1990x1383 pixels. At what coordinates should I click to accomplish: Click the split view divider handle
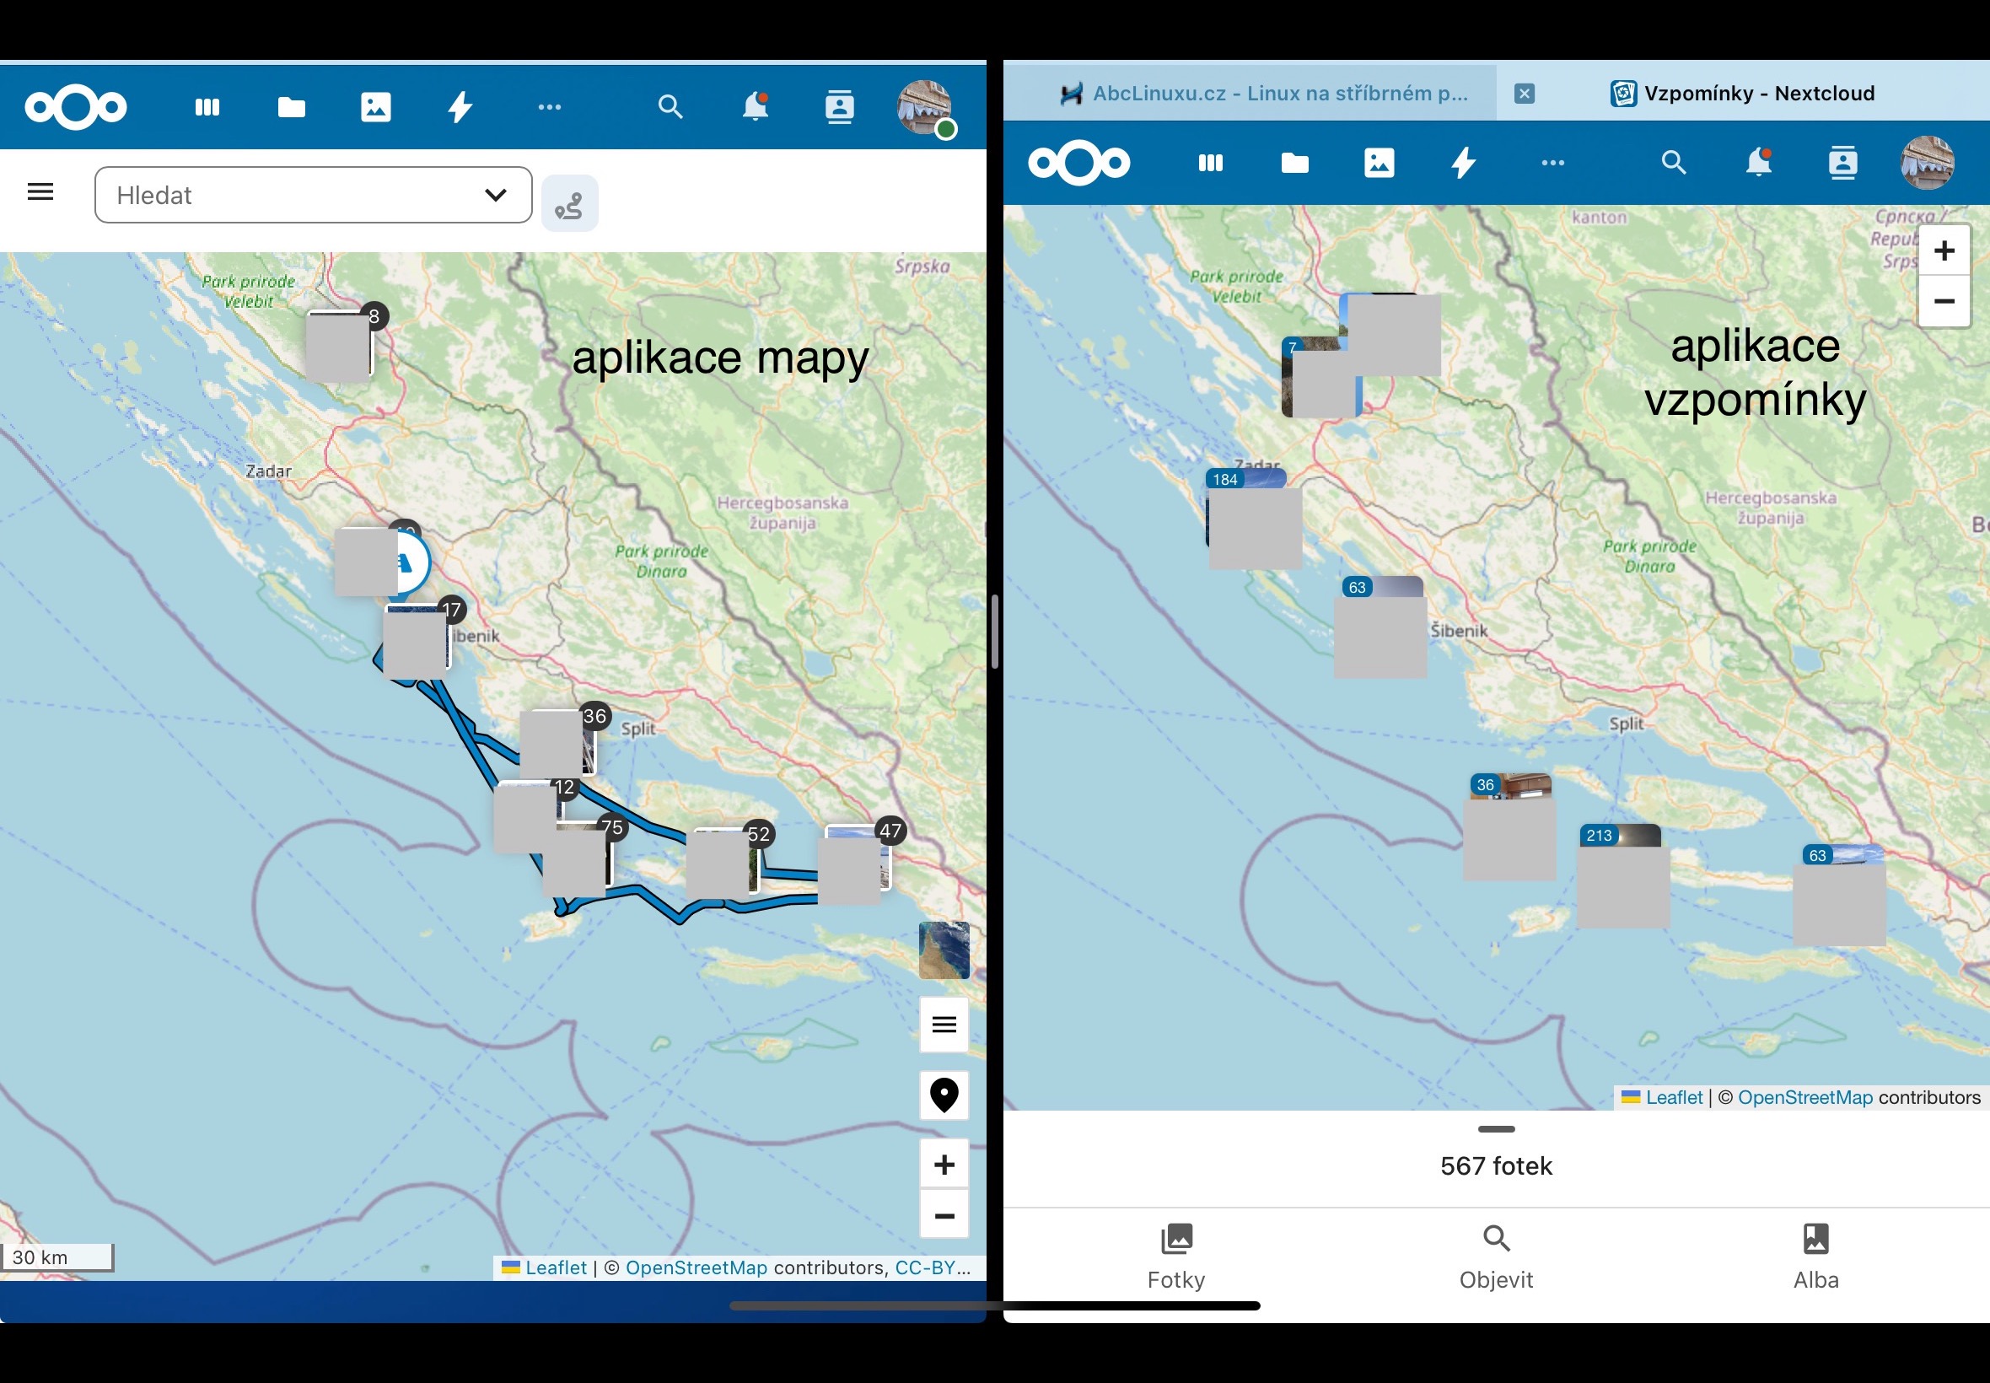tap(994, 631)
